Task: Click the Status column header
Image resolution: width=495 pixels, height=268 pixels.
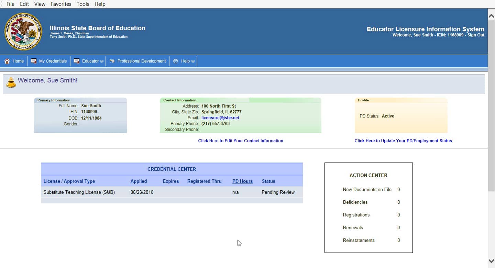Action: click(268, 181)
